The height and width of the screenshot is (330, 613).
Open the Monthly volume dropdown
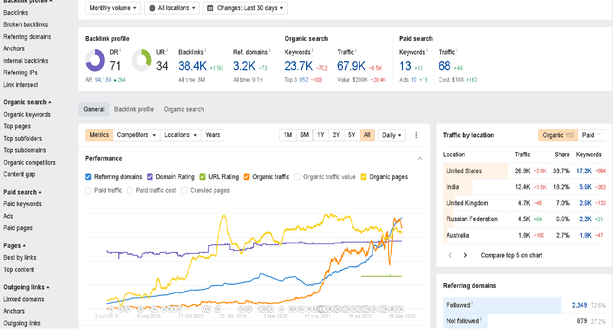[113, 8]
